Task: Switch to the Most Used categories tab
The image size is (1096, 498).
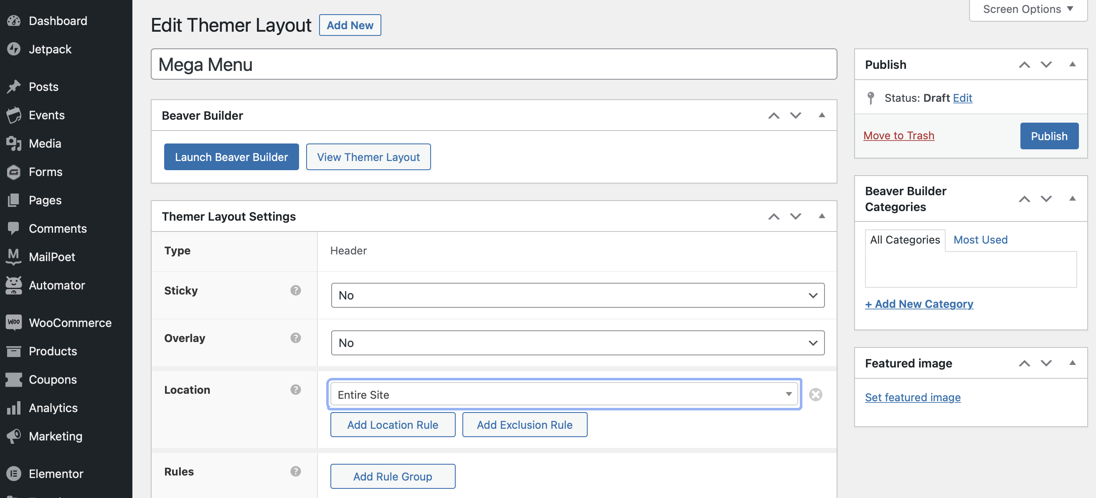Action: click(x=980, y=240)
